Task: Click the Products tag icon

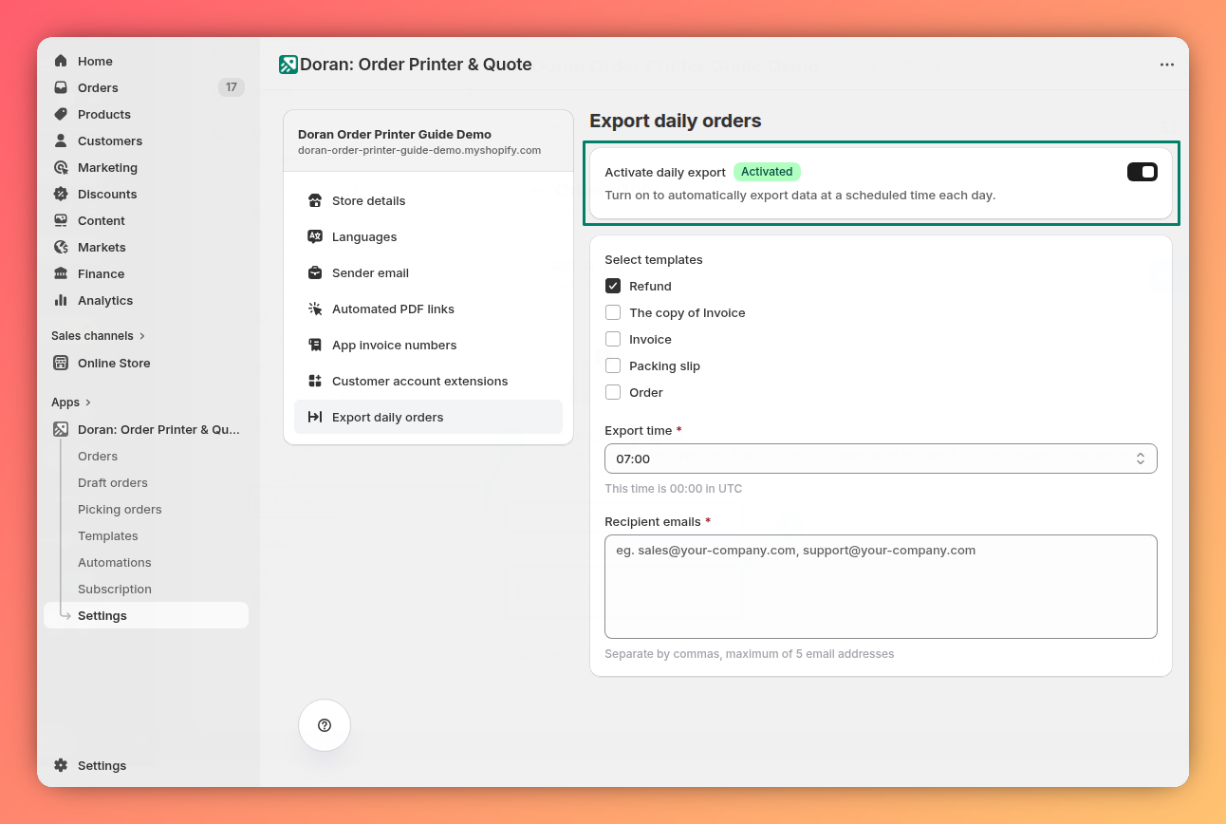Action: coord(61,114)
